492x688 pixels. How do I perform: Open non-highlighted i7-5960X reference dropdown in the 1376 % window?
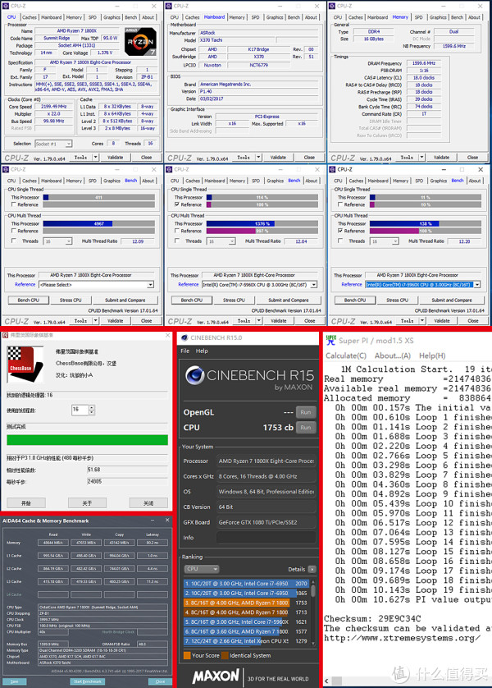point(314,285)
